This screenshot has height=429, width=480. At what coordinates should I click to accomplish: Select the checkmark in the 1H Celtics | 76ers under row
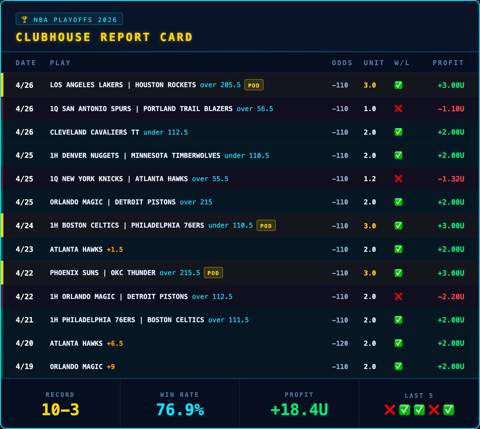pos(398,226)
